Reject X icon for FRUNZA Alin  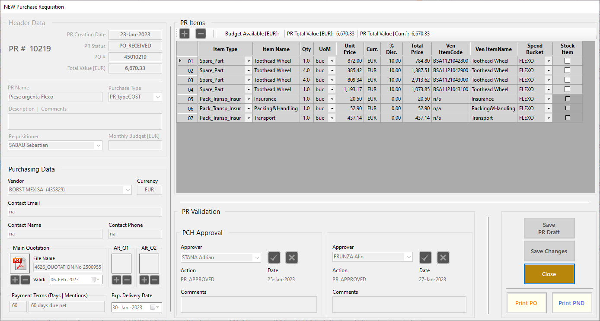click(443, 257)
